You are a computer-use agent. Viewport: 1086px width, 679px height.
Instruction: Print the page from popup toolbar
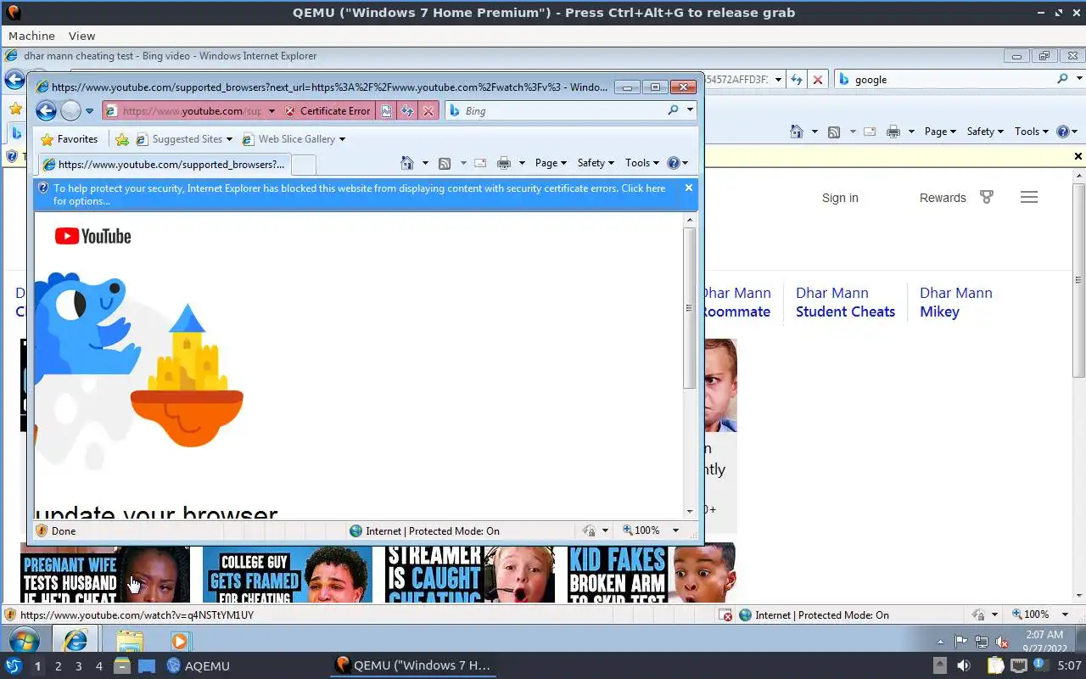click(x=504, y=163)
